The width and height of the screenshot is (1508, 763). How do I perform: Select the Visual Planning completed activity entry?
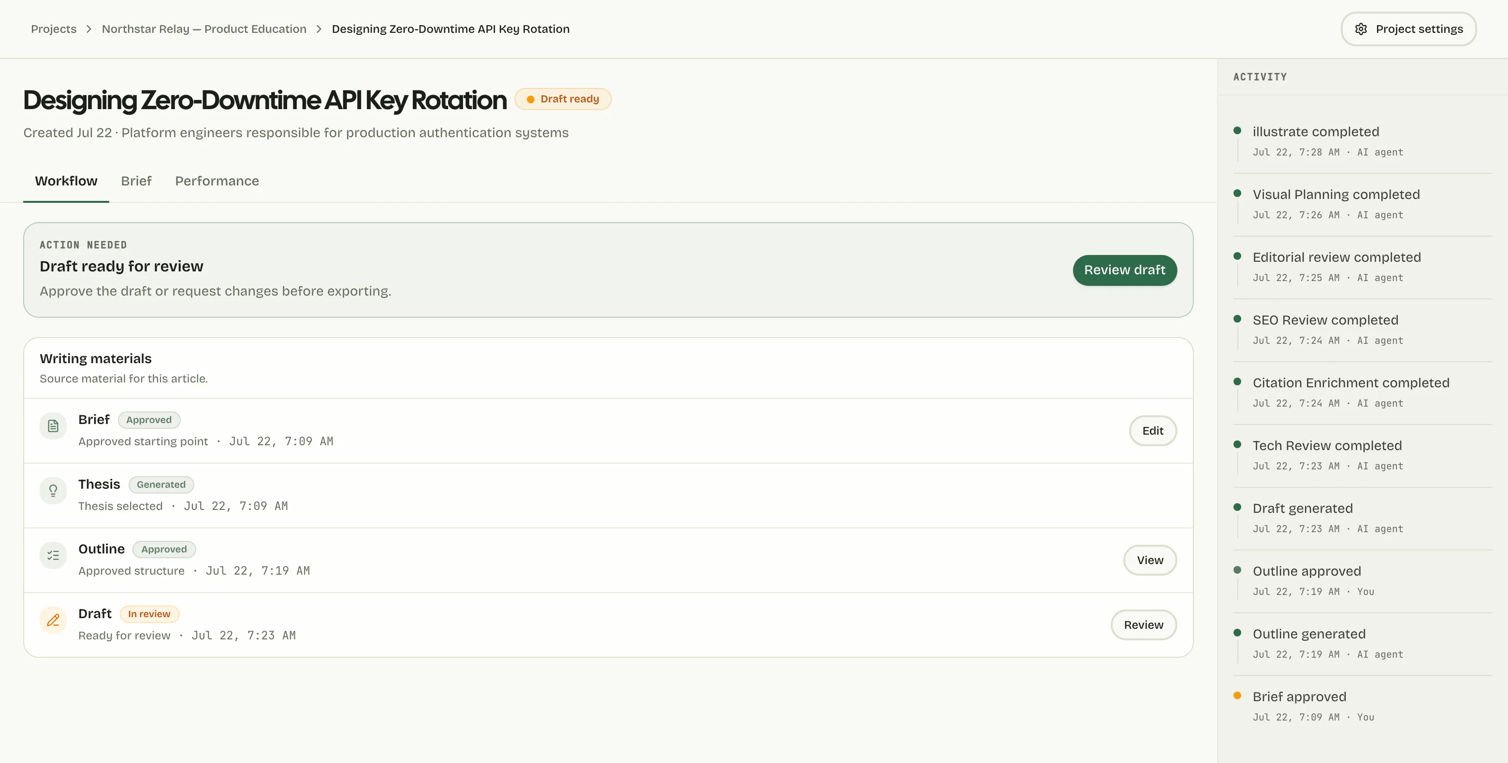tap(1363, 204)
